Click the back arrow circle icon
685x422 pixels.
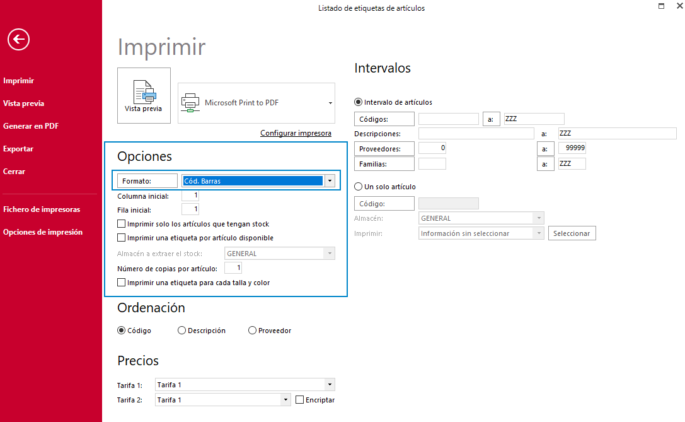[18, 39]
